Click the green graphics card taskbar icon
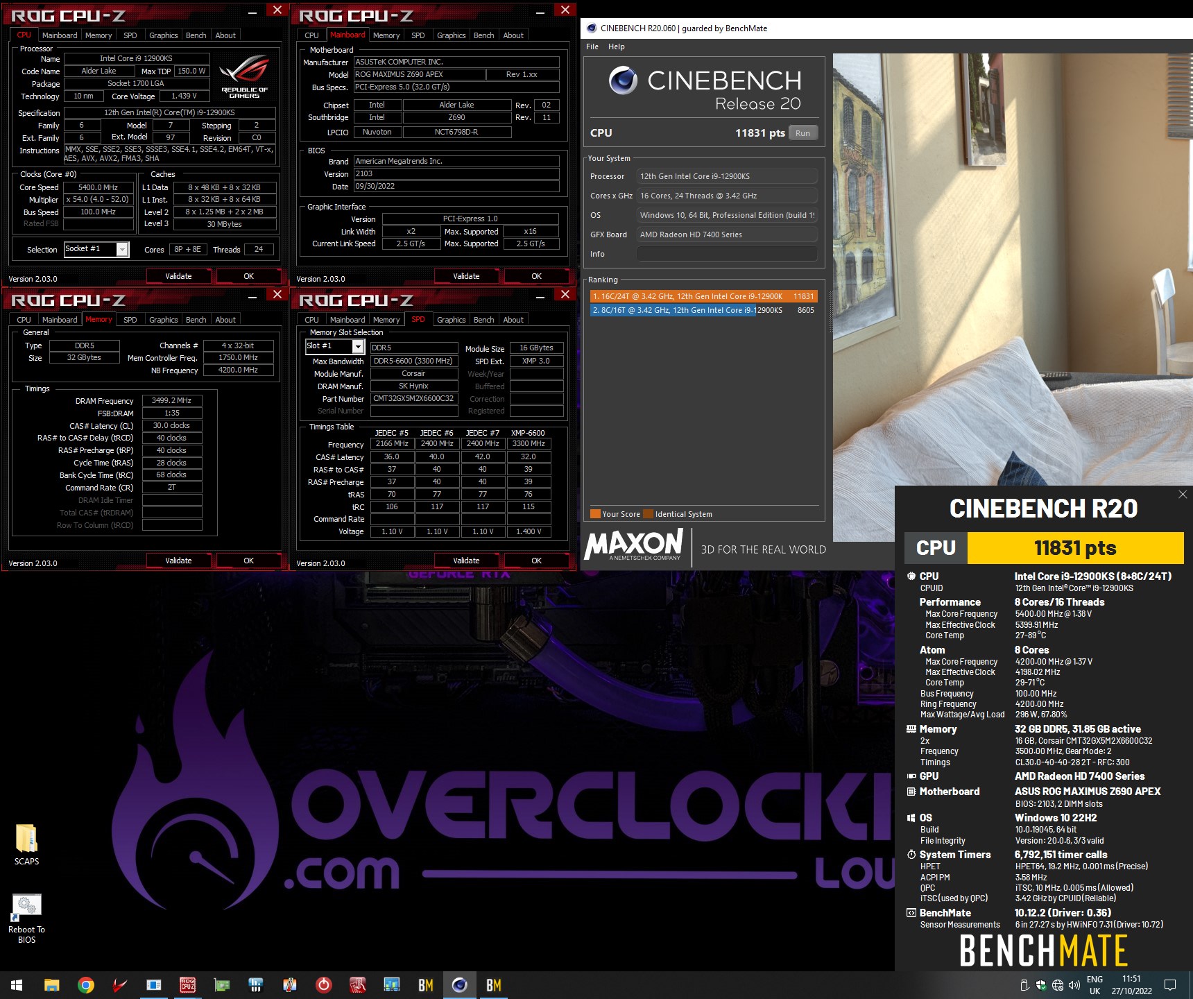The height and width of the screenshot is (999, 1193). (x=222, y=985)
